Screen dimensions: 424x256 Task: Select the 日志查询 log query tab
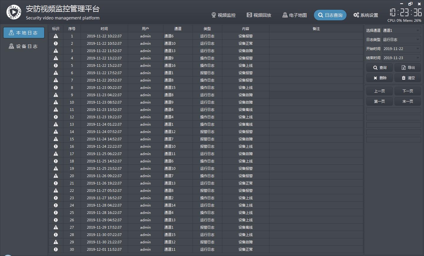330,15
